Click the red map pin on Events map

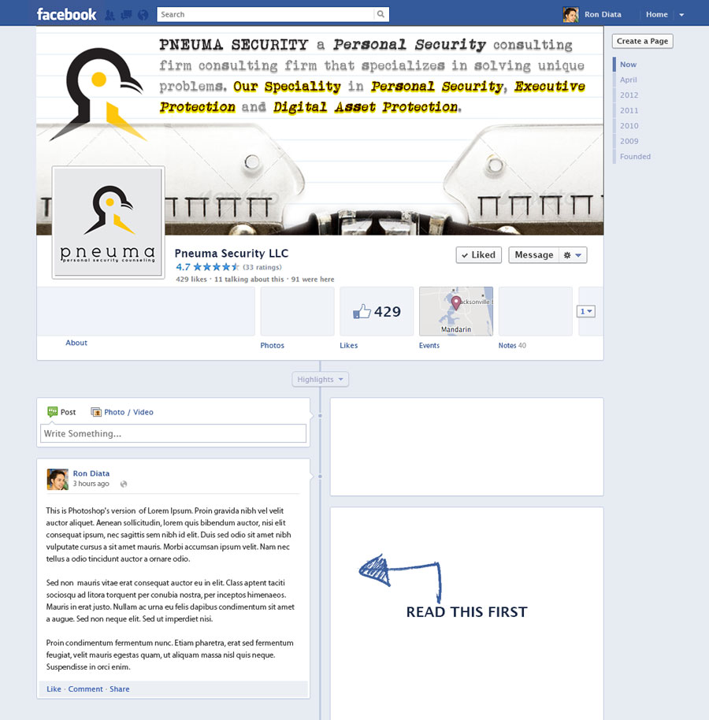pos(456,303)
